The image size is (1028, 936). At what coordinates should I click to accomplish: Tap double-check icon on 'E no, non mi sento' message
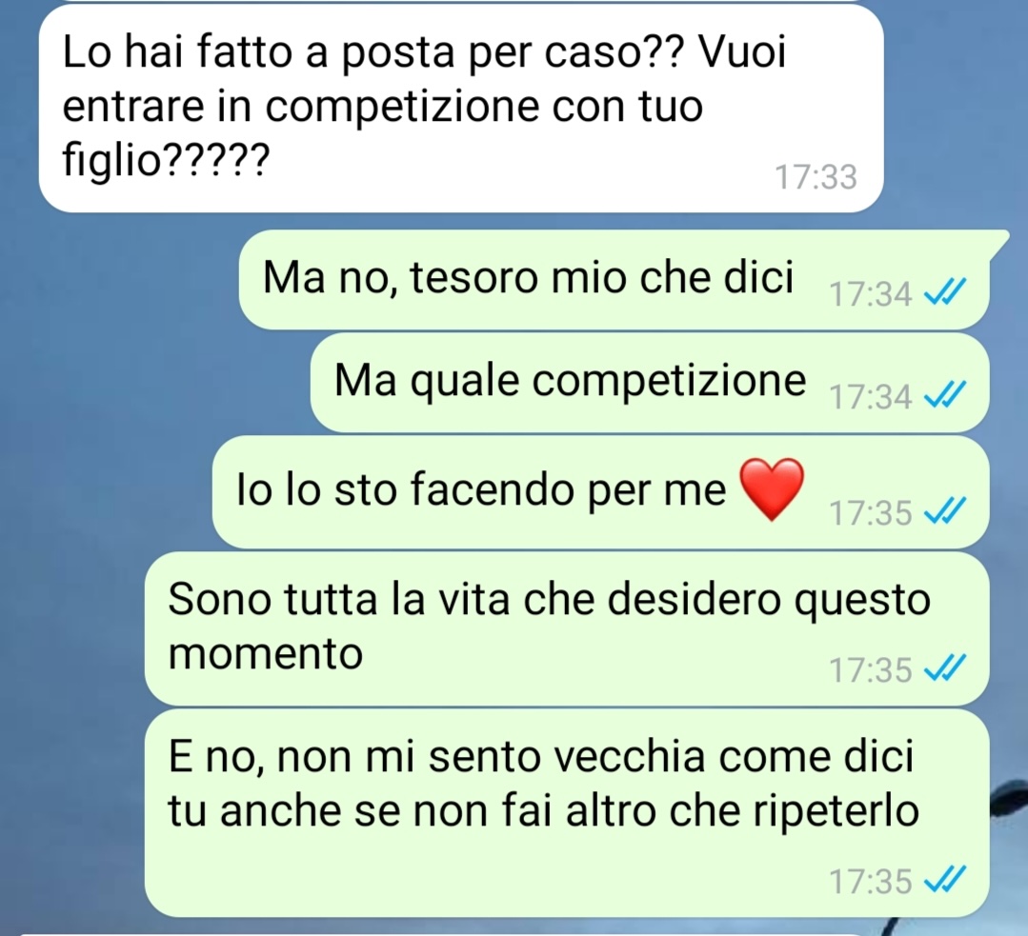point(945,880)
